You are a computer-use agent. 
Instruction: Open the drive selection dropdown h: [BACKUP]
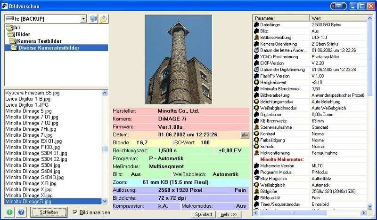coord(83,19)
